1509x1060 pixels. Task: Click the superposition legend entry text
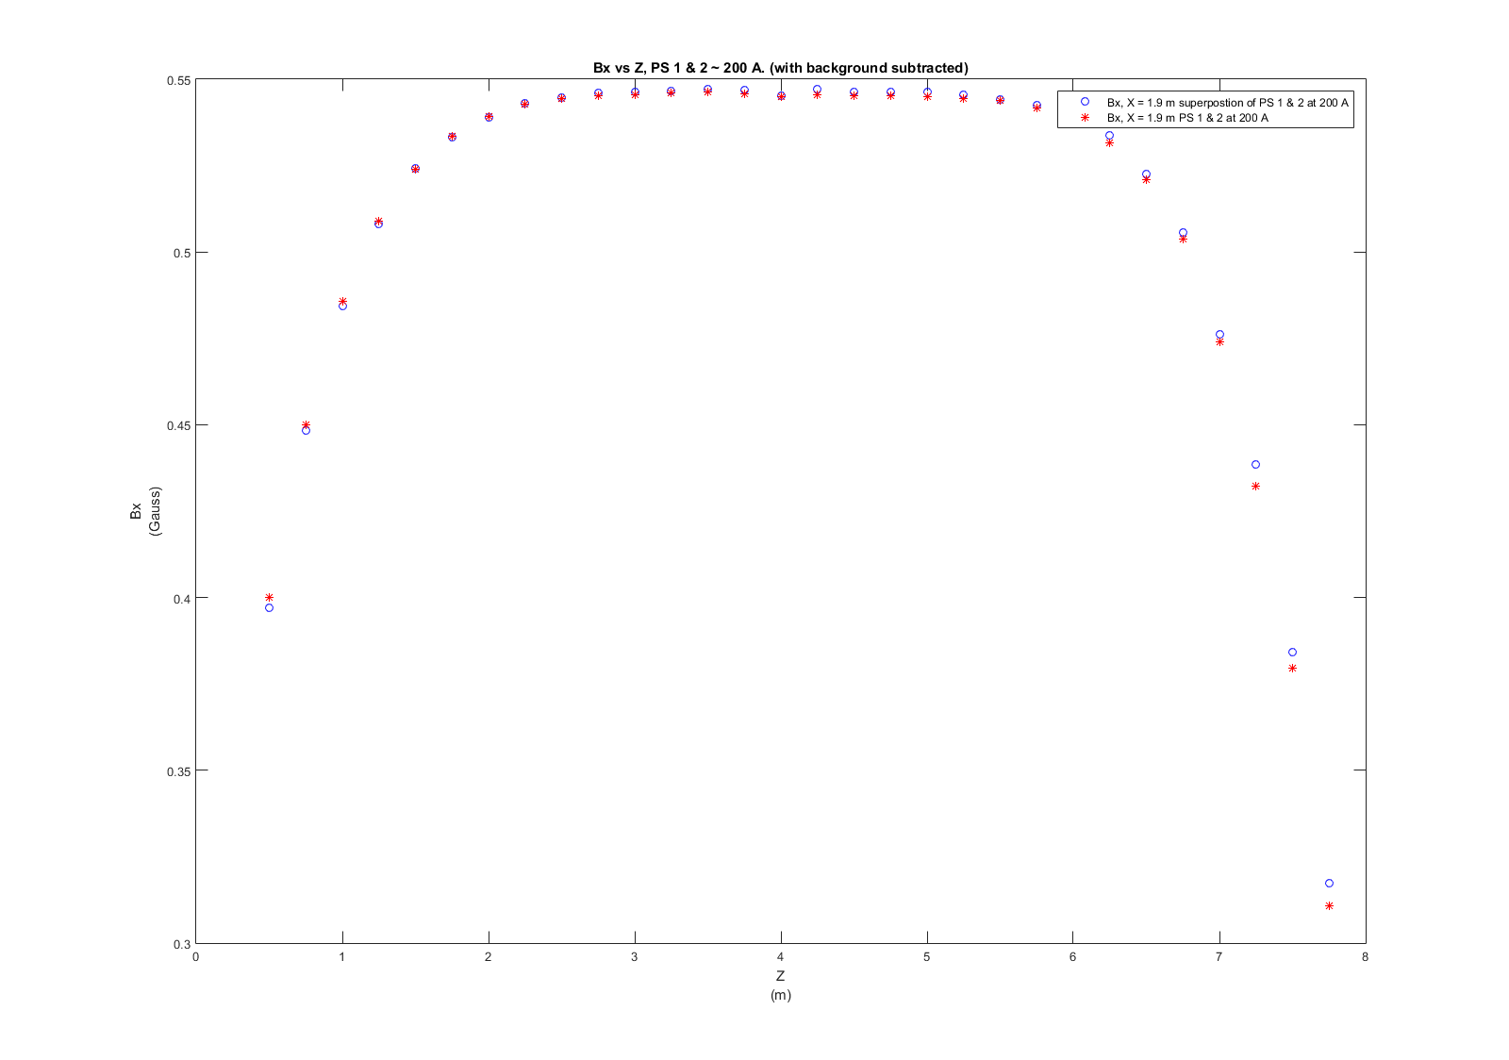click(1227, 103)
